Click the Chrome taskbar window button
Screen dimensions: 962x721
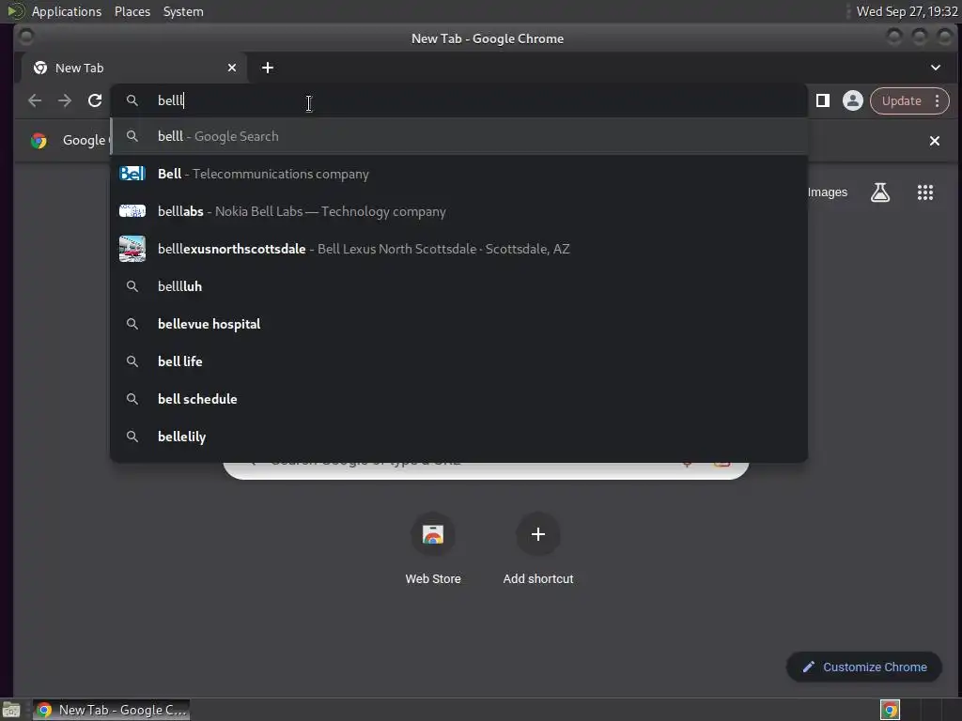pyautogui.click(x=111, y=710)
